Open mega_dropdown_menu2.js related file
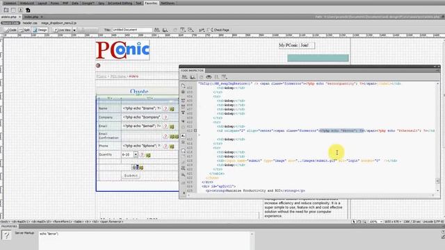This screenshot has height=250, width=445. pos(58,23)
